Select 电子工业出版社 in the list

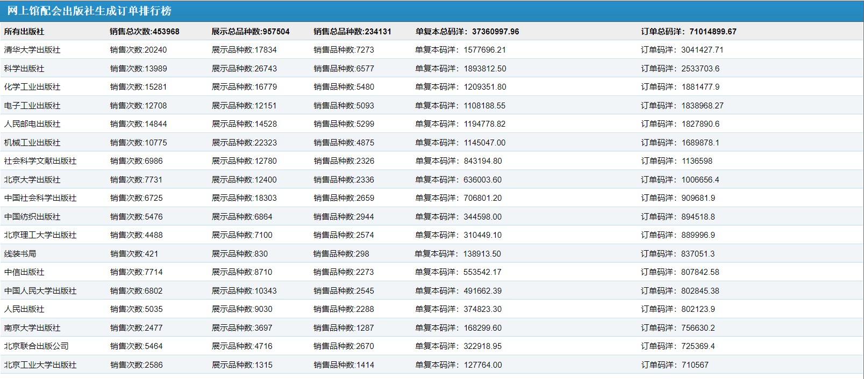32,106
